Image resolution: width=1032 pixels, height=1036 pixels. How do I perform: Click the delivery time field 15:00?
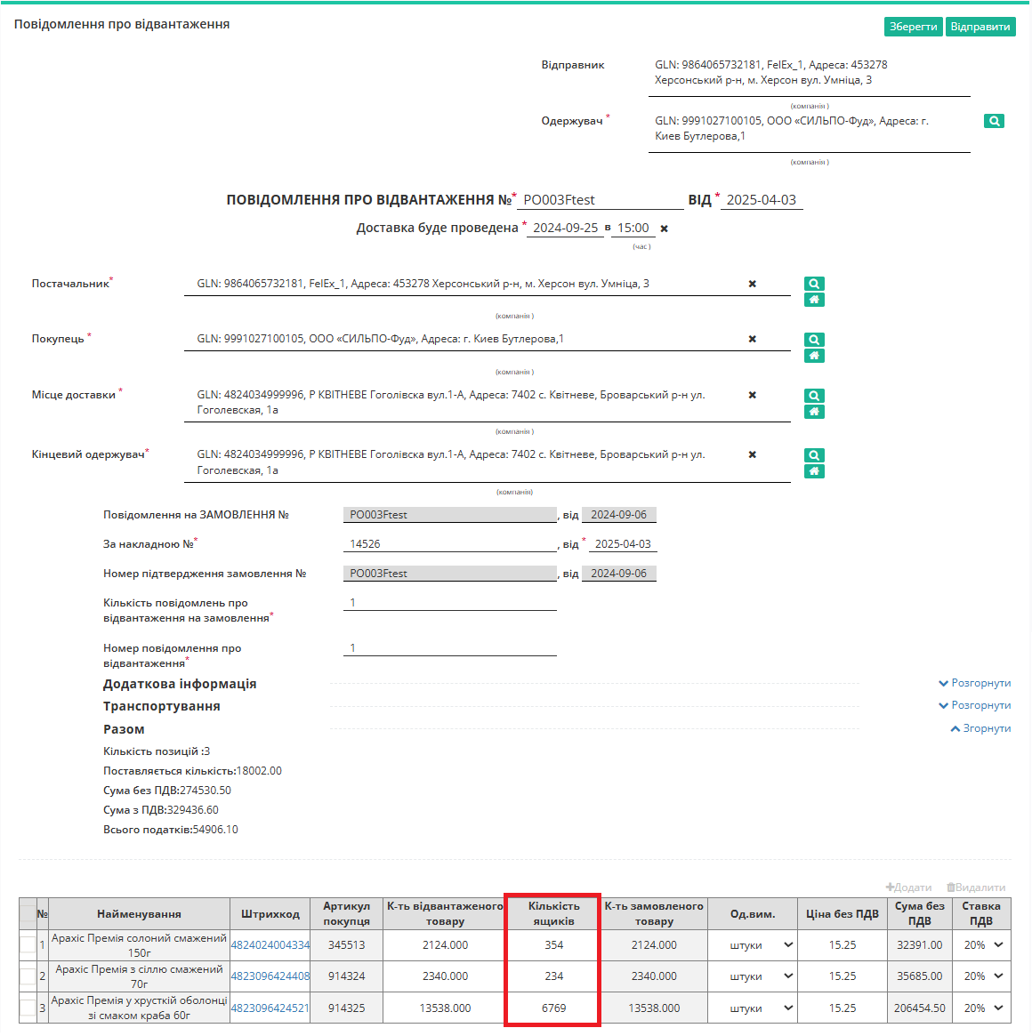[x=633, y=228]
